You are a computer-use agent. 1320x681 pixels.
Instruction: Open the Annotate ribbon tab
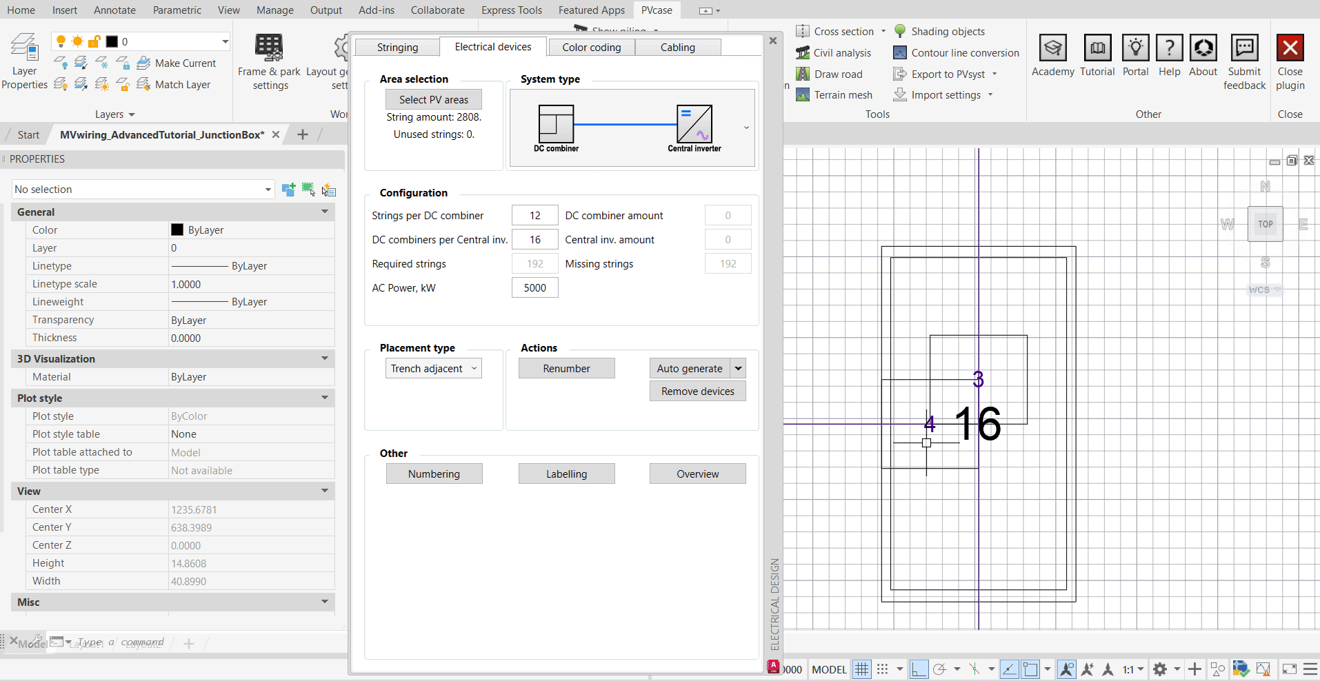[114, 10]
